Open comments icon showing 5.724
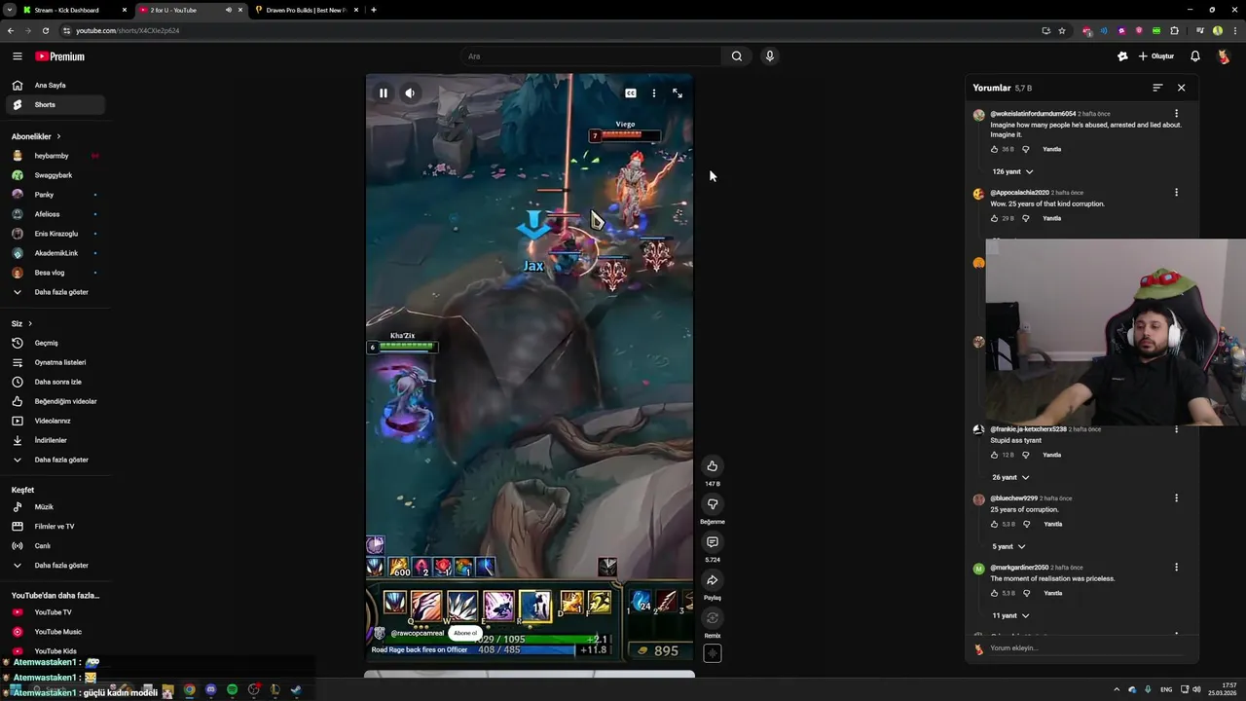Viewport: 1246px width, 701px height. pyautogui.click(x=713, y=542)
